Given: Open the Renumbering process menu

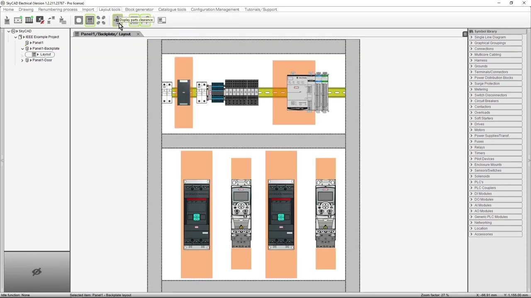Looking at the screenshot, I should click(58, 9).
